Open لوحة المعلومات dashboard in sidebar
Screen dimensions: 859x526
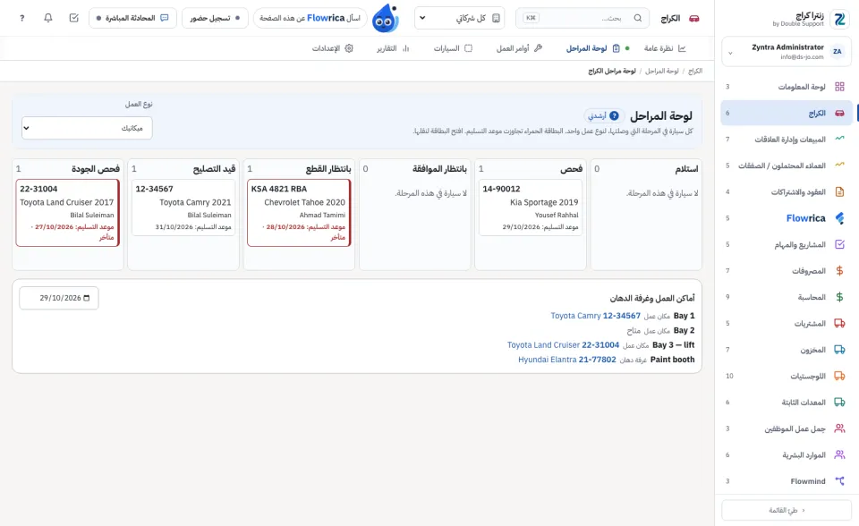787,87
